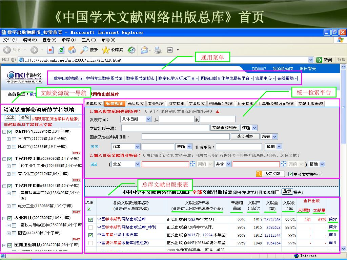The image size is (347, 260).
Task: Click add-row icon beside 作者 field
Action: click(x=93, y=146)
